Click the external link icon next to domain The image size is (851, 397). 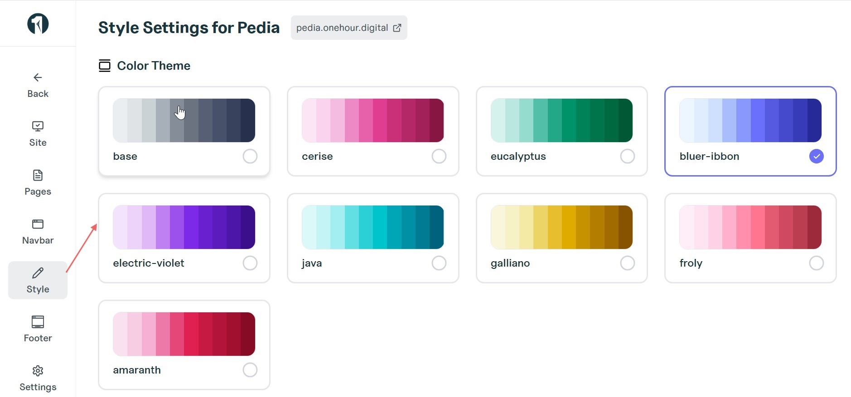click(397, 28)
